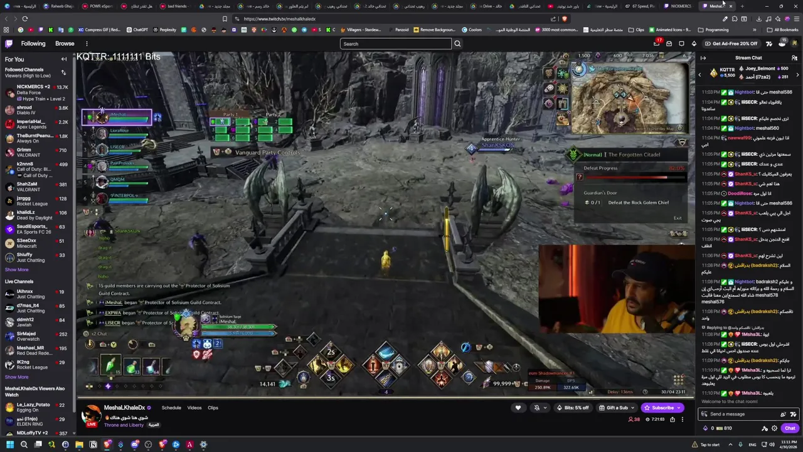The height and width of the screenshot is (452, 803).
Task: Click the Throne and Liberty game link
Action: pyautogui.click(x=124, y=425)
